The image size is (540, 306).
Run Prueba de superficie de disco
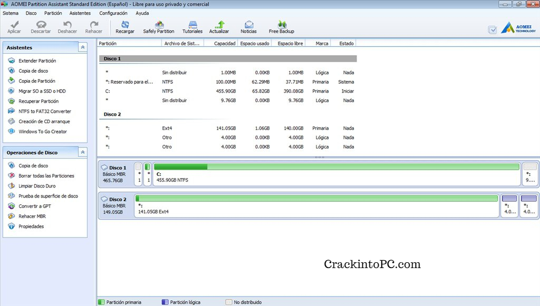(48, 196)
